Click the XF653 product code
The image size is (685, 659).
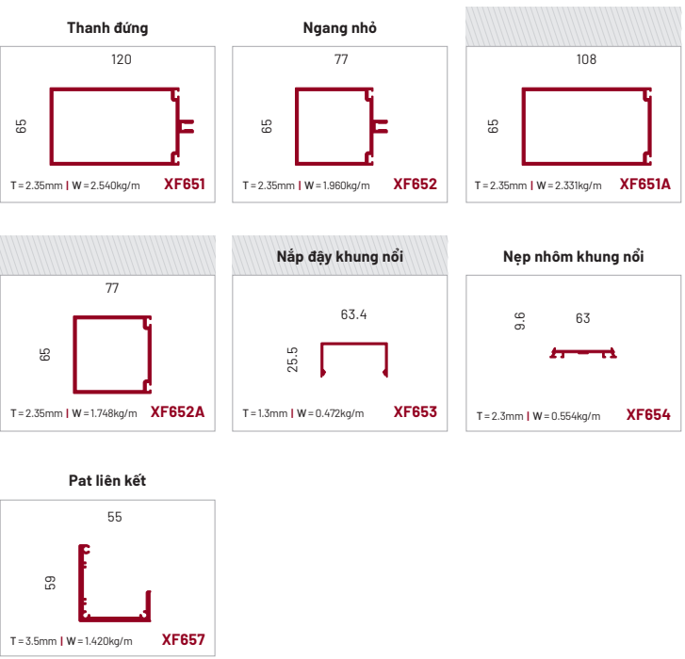coord(416,411)
